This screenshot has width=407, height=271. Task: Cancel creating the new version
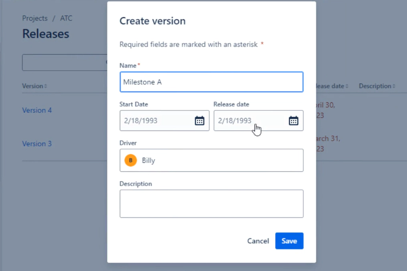pos(258,241)
